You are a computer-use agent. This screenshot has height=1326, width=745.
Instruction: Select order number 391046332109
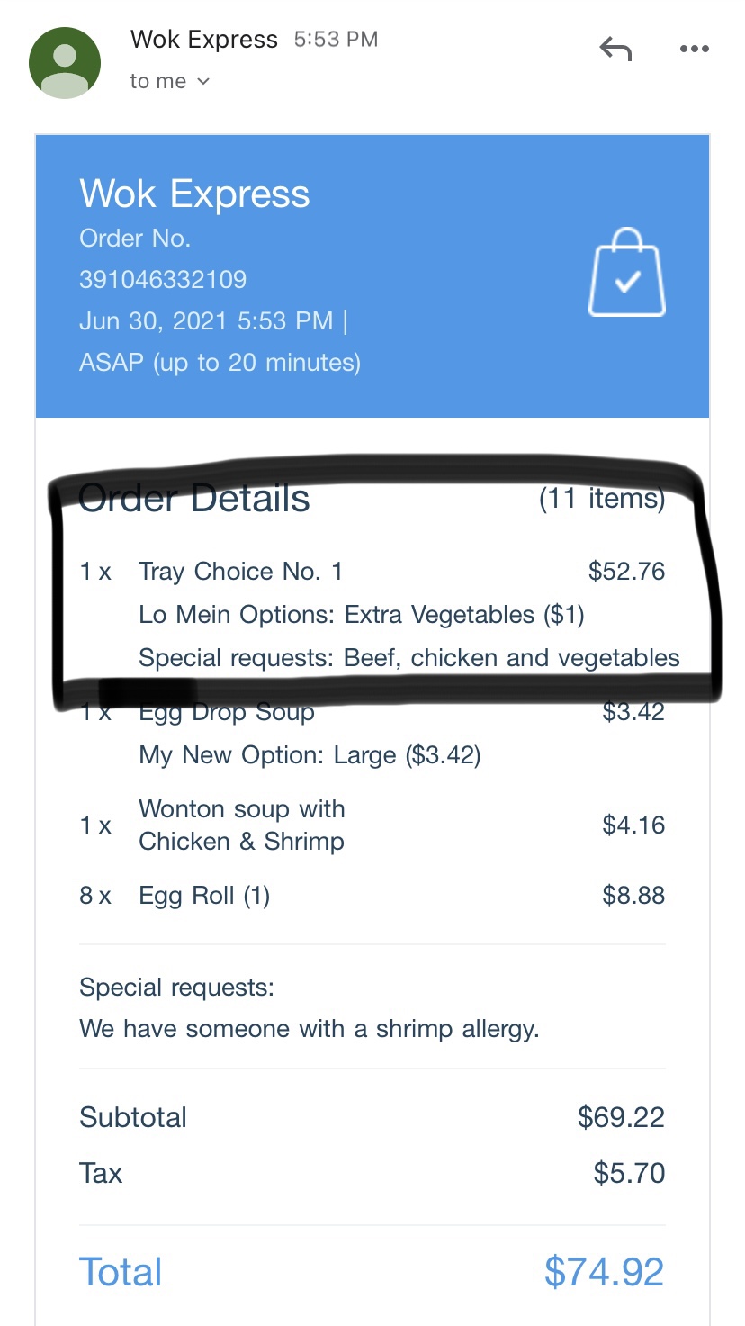point(163,279)
